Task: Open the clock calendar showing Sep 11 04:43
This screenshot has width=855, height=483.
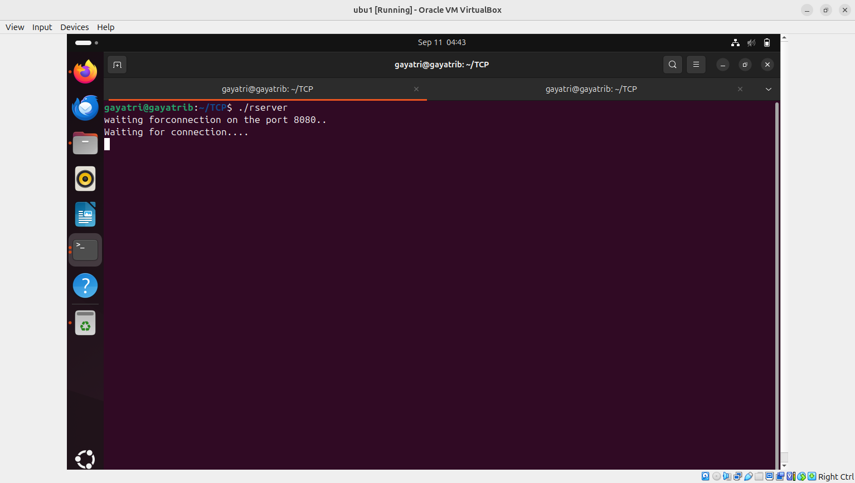Action: pos(441,43)
